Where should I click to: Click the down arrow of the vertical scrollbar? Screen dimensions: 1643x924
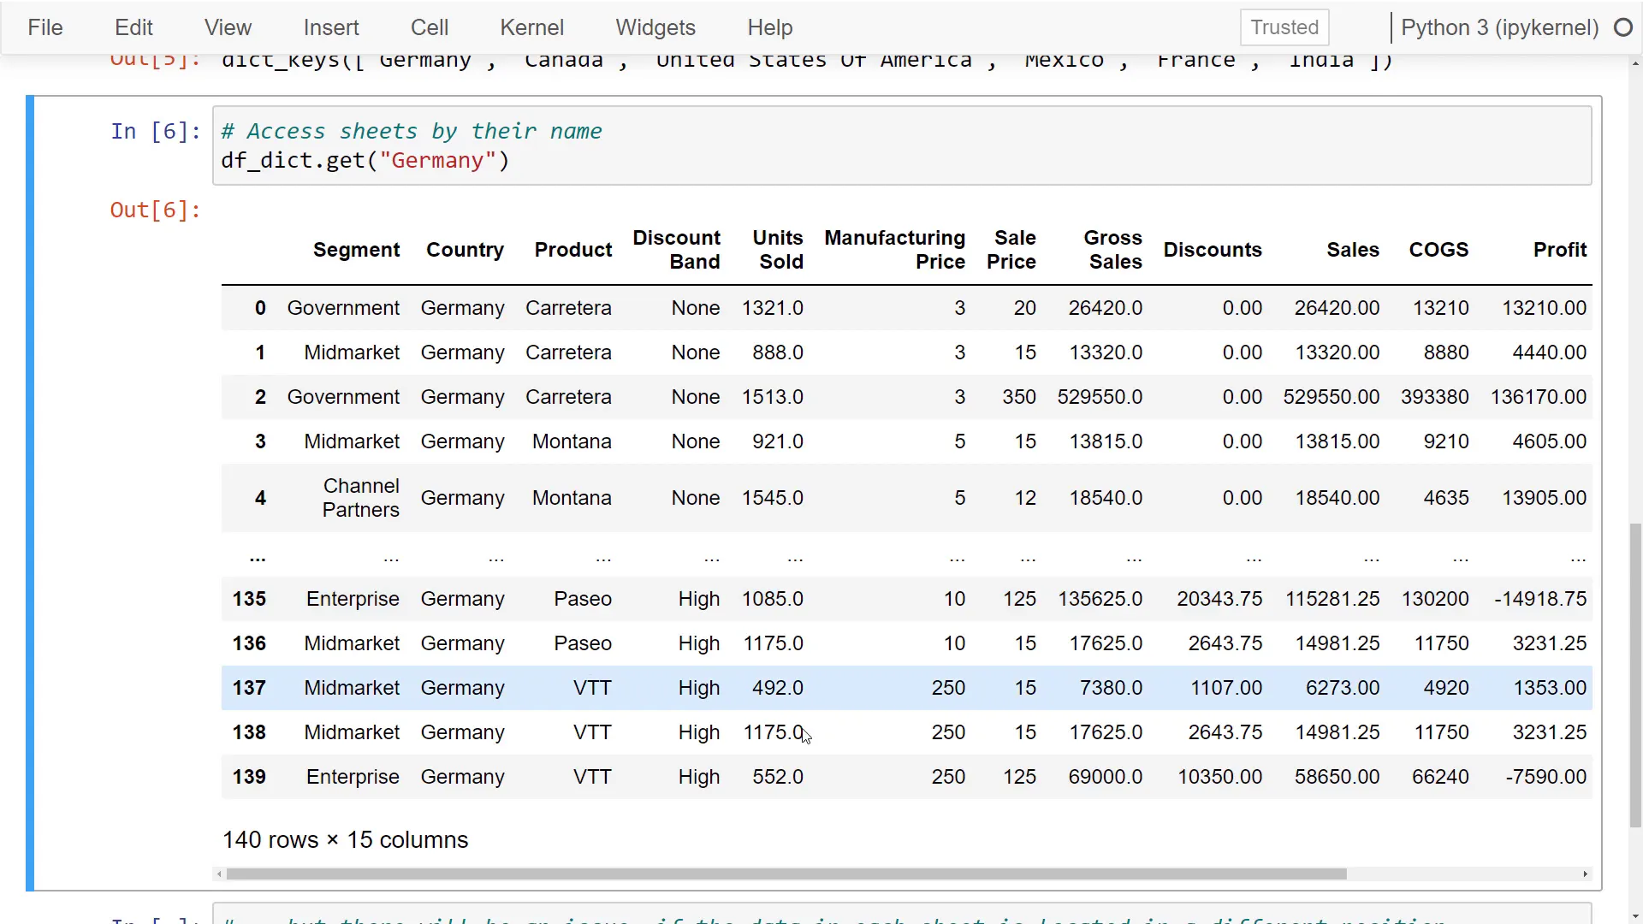[1635, 916]
